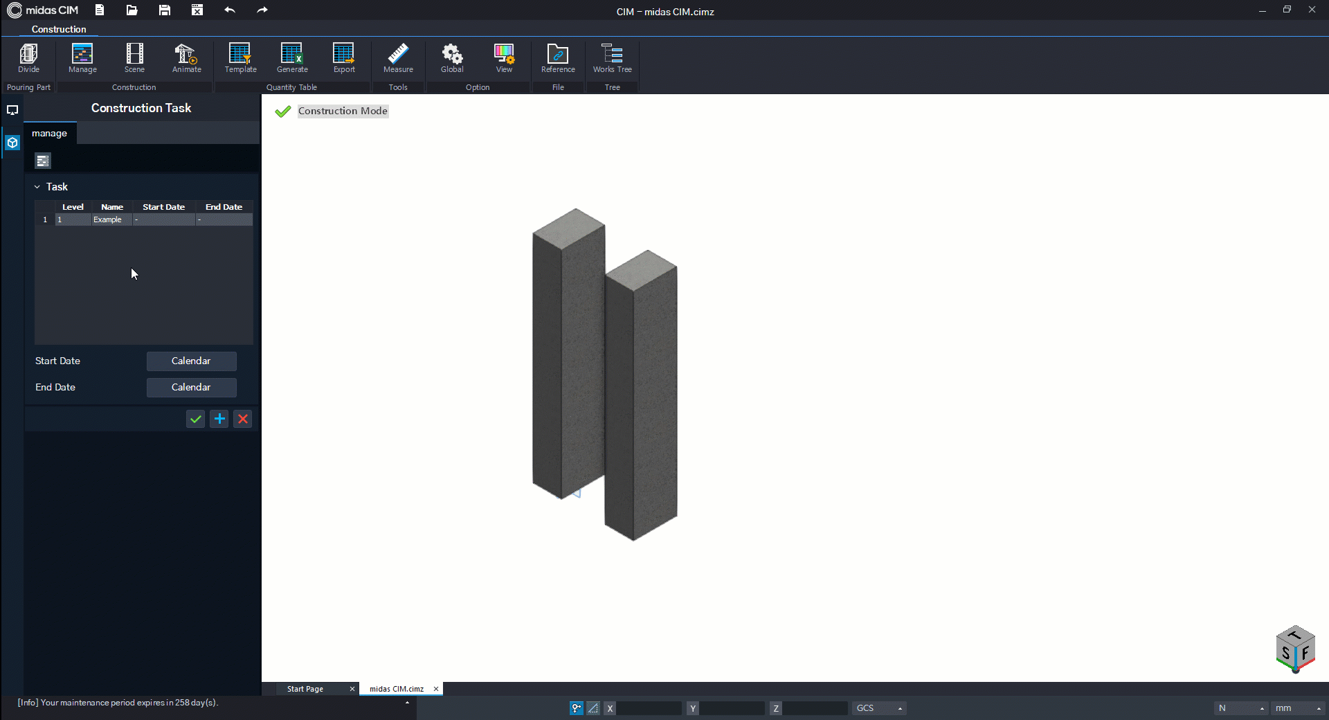1329x720 pixels.
Task: Click the X coordinate input field
Action: 649,708
